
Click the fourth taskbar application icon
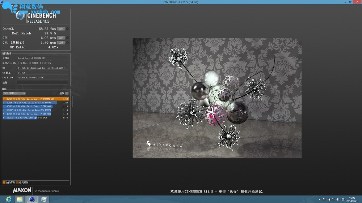[x=43, y=199]
